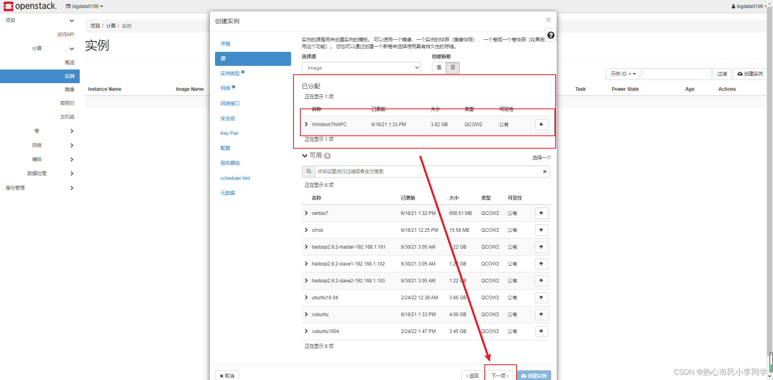773x380 pixels.
Task: Click the OpenStack logo
Action: (30, 6)
